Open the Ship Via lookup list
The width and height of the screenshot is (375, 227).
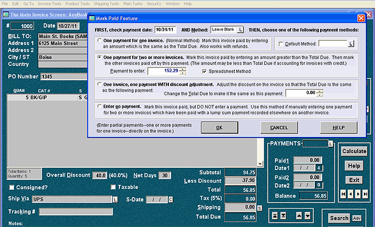pyautogui.click(x=115, y=199)
